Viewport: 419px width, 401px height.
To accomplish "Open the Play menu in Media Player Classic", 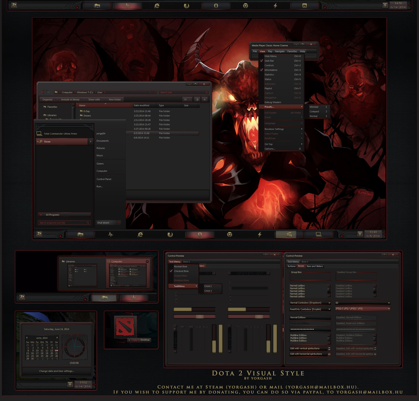I will pos(270,51).
